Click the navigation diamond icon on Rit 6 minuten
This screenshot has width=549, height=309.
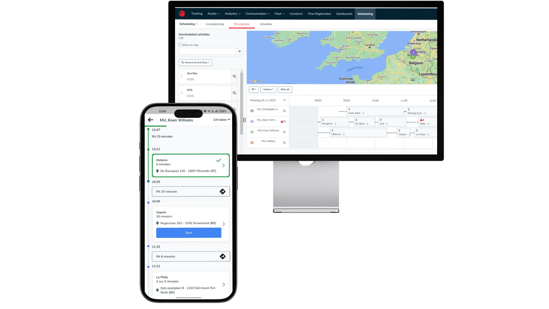(222, 257)
